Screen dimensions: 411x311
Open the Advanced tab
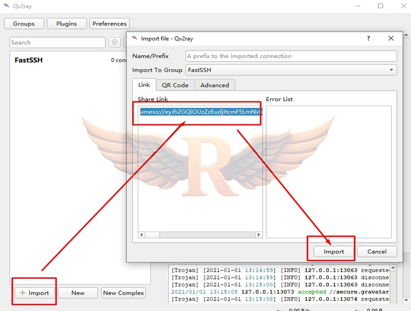click(214, 85)
